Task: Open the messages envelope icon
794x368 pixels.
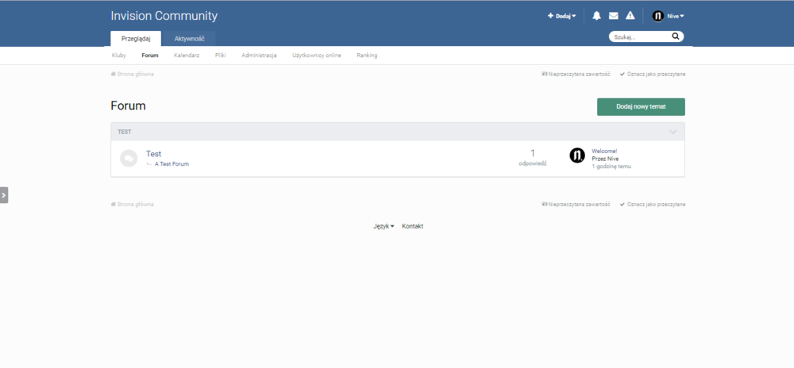Action: [614, 16]
